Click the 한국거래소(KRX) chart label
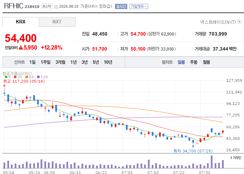Screen dimensions: 244x174 coord(17,74)
